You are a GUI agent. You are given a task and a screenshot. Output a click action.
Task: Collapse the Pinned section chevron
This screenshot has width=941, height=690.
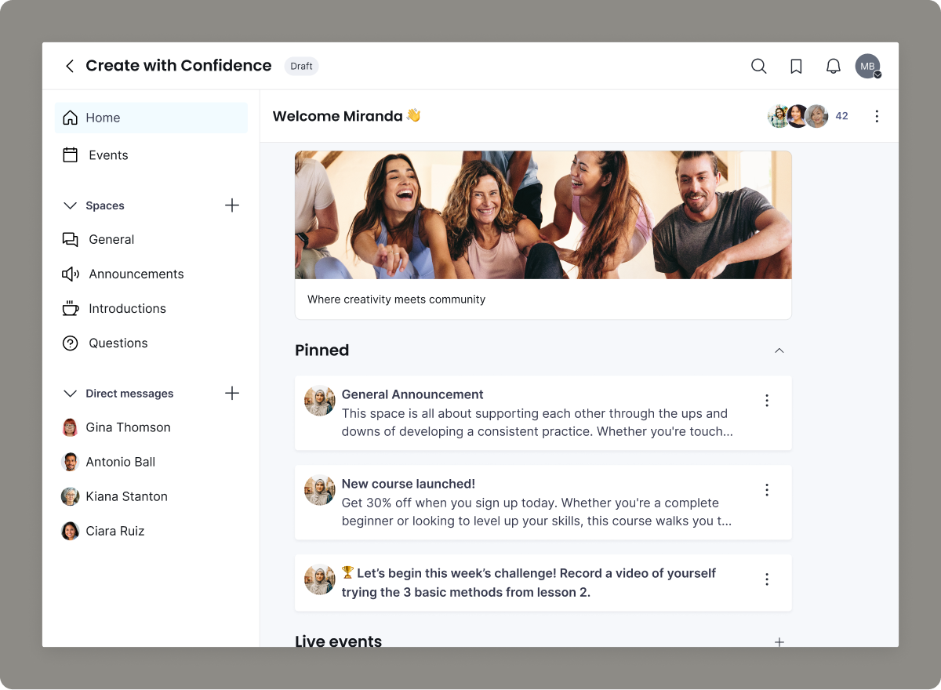click(x=779, y=350)
